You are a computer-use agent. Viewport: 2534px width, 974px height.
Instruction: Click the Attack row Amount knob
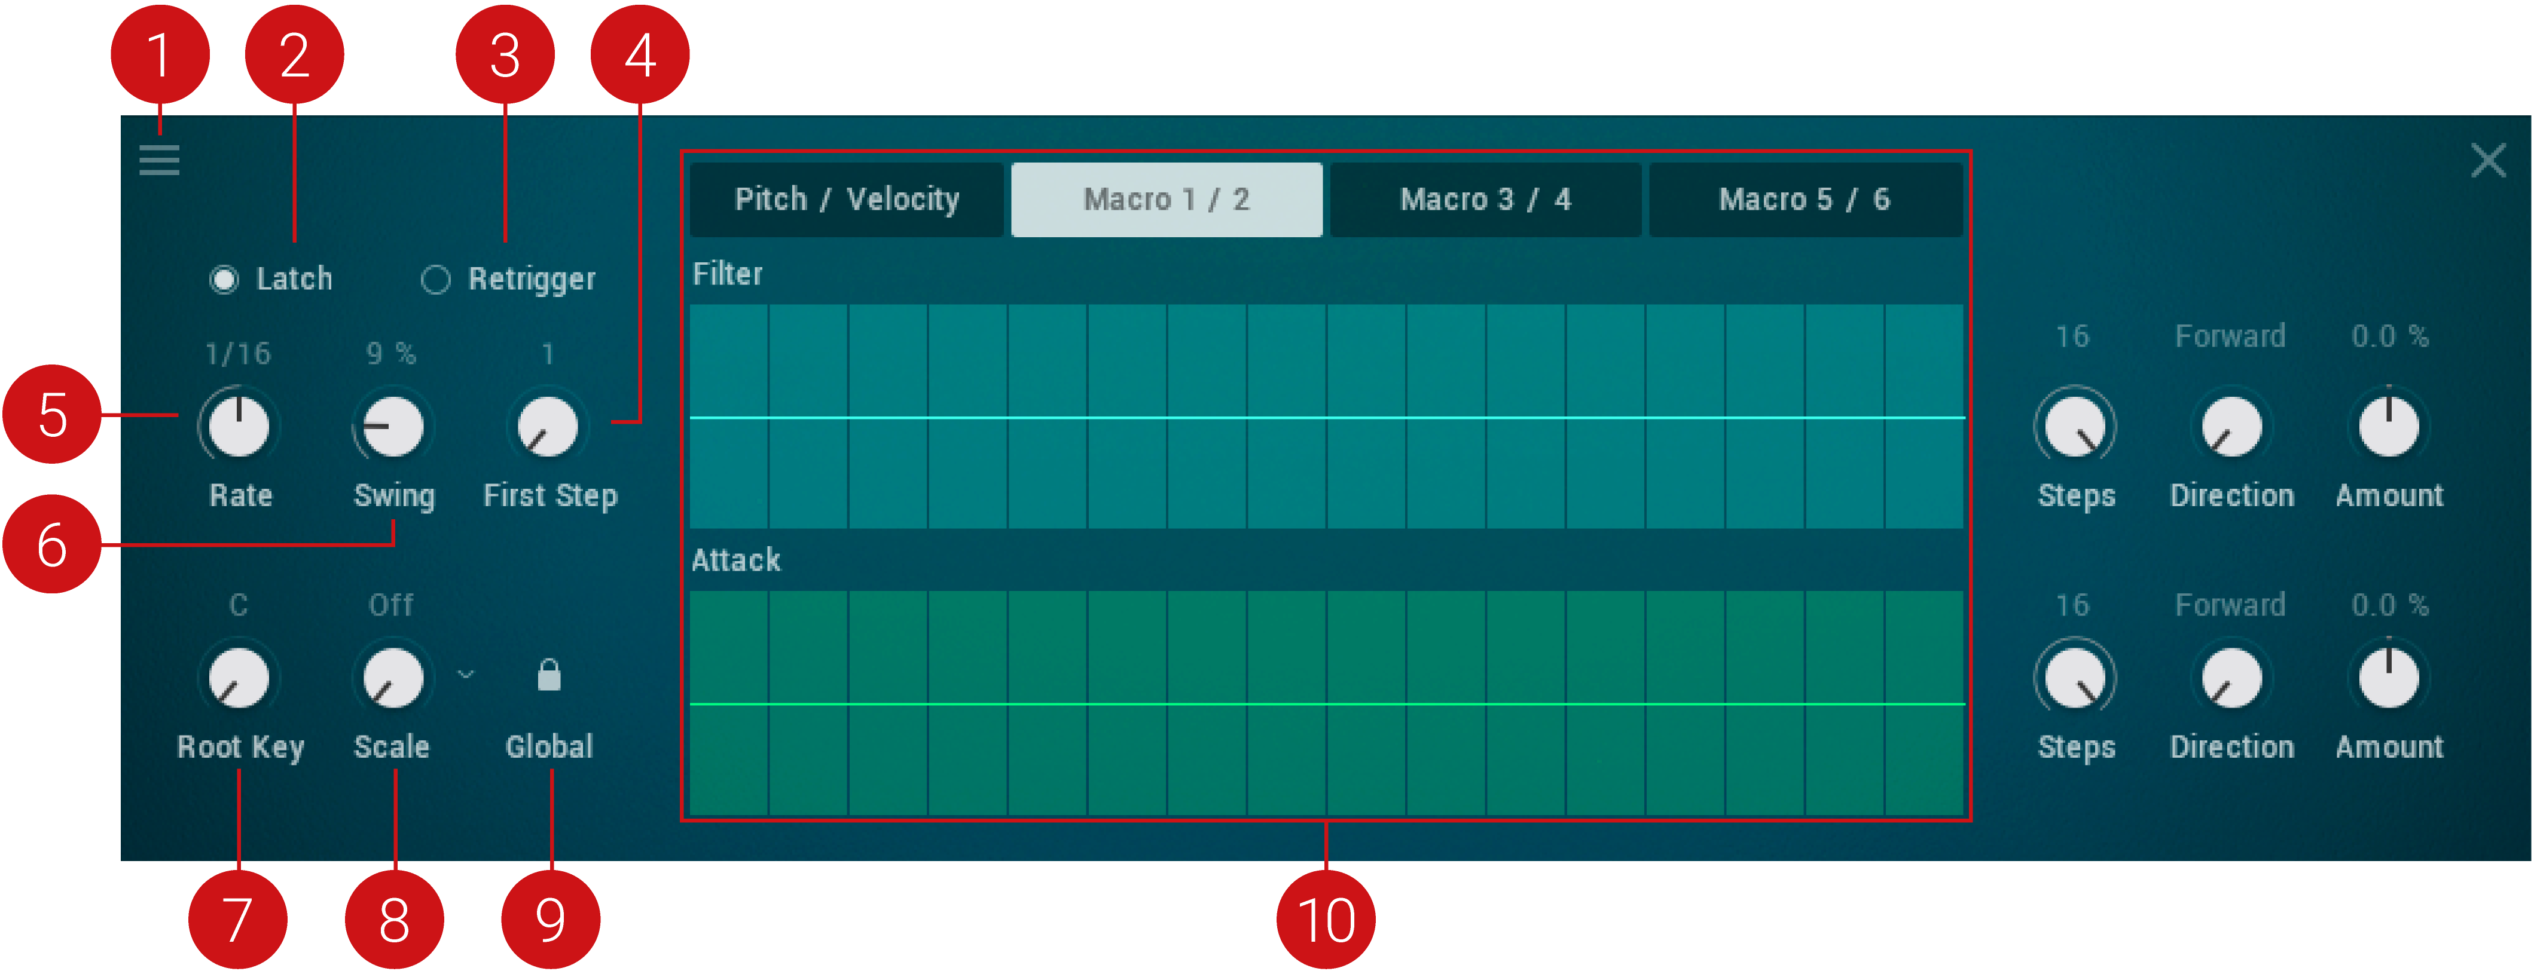click(x=2389, y=678)
